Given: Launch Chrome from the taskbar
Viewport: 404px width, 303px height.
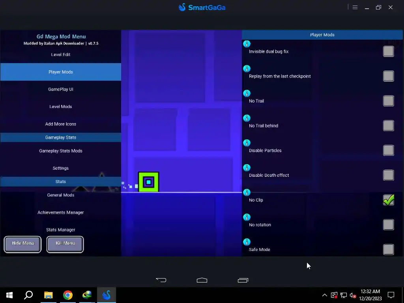Looking at the screenshot, I should point(68,295).
